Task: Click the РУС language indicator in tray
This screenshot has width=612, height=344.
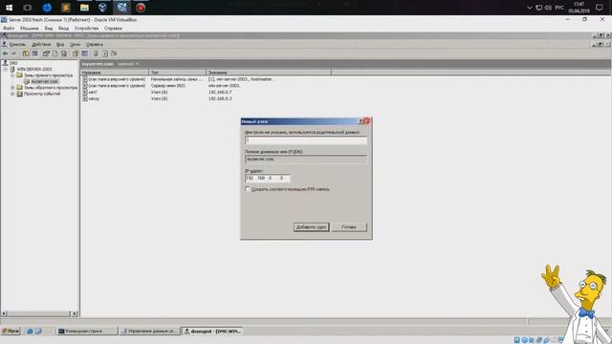Action: pos(559,8)
